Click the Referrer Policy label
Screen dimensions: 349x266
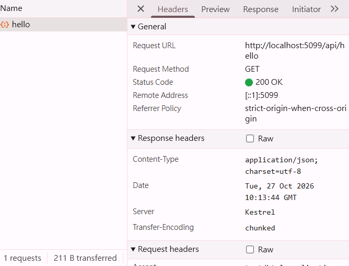pos(157,108)
